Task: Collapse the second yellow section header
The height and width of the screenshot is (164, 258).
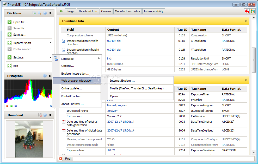Action: coord(245,80)
